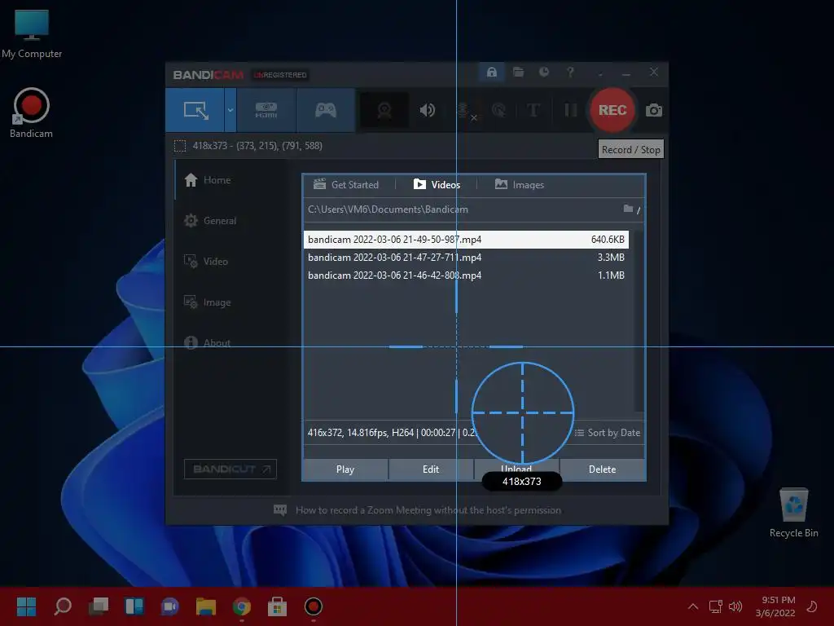The height and width of the screenshot is (626, 834).
Task: Open the network icon in system tray
Action: tap(715, 606)
